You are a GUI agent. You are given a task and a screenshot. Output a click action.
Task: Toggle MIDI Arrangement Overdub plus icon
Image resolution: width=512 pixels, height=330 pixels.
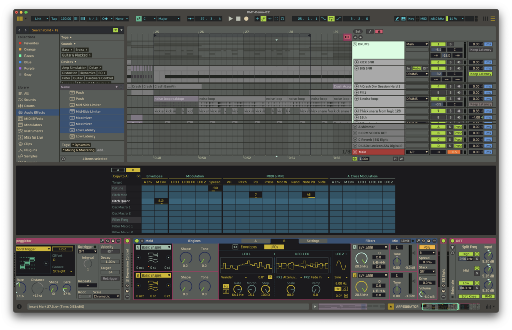(257, 19)
